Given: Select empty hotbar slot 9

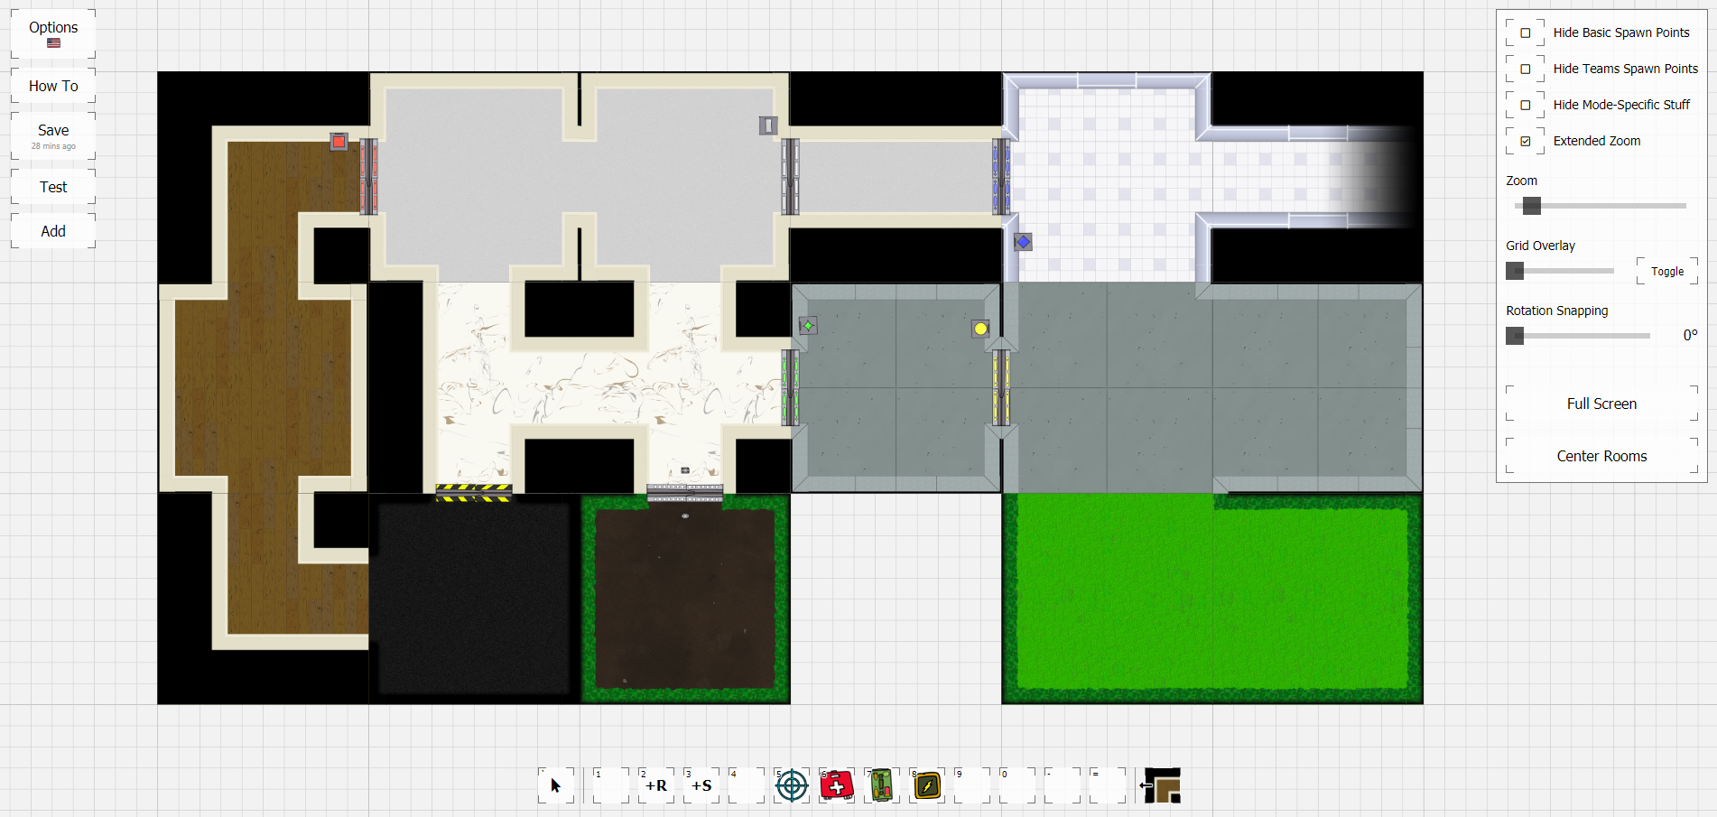Looking at the screenshot, I should coord(972,785).
